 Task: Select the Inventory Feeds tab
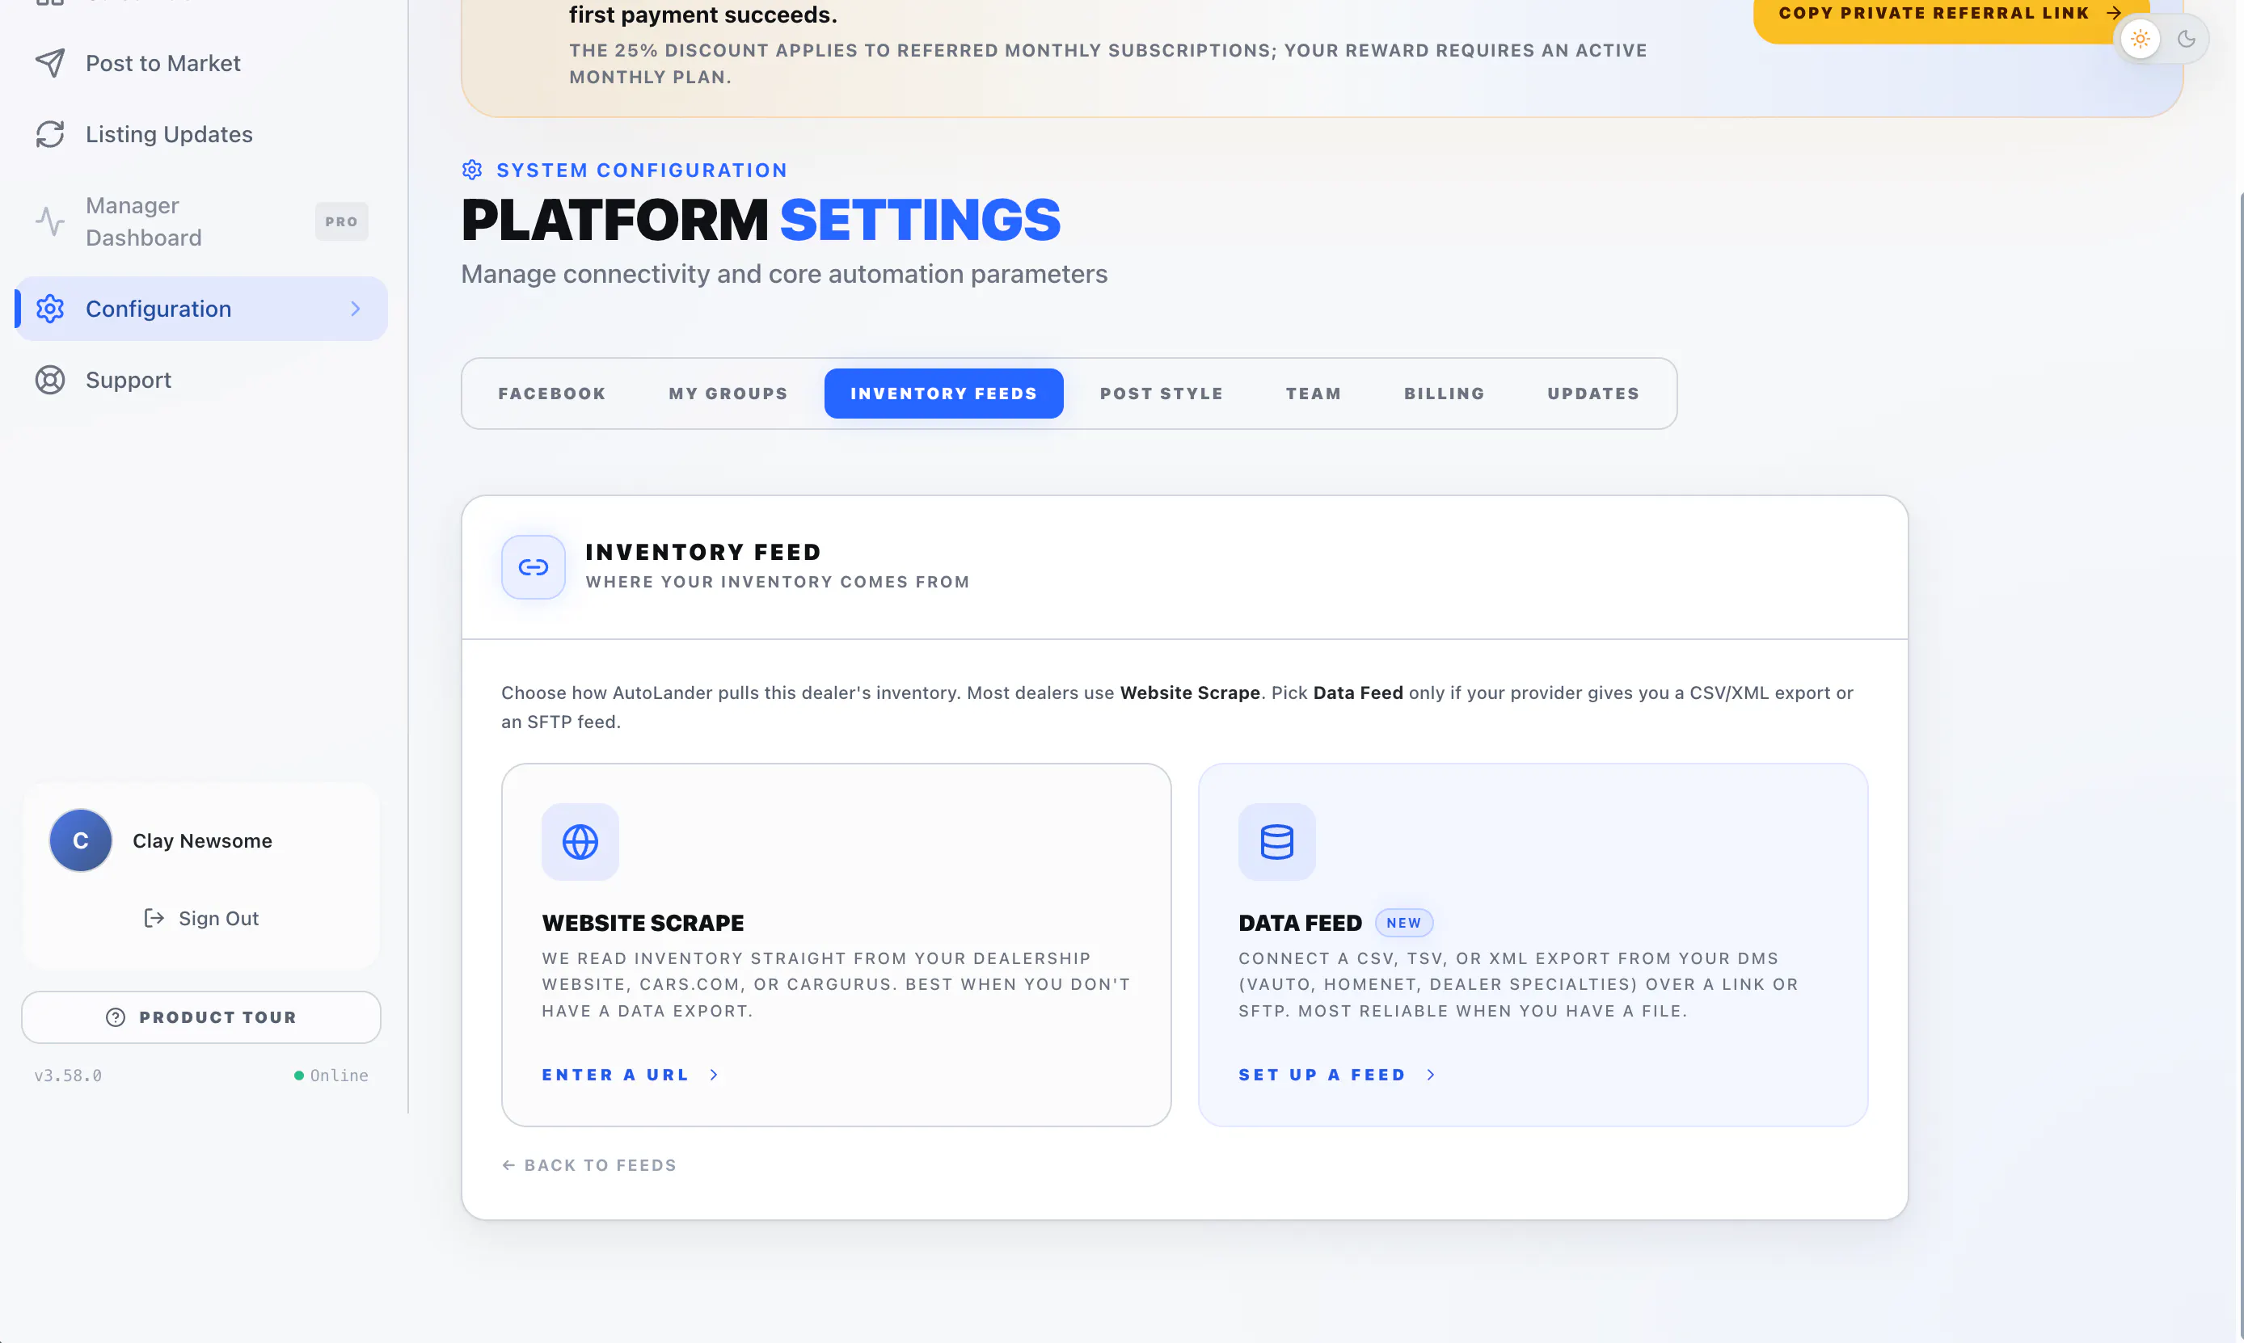tap(943, 394)
